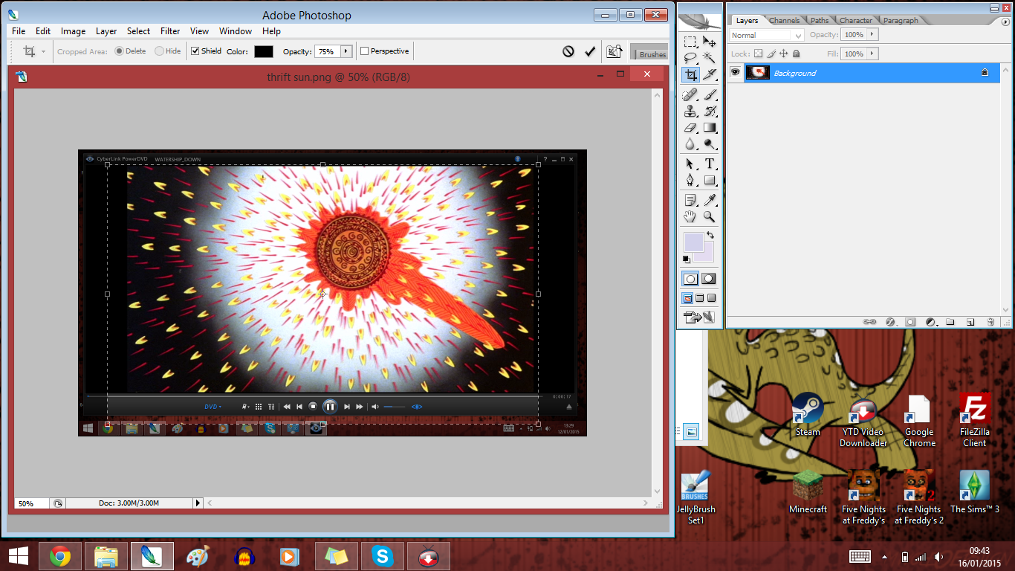Switch to the Channels tab

click(x=785, y=20)
